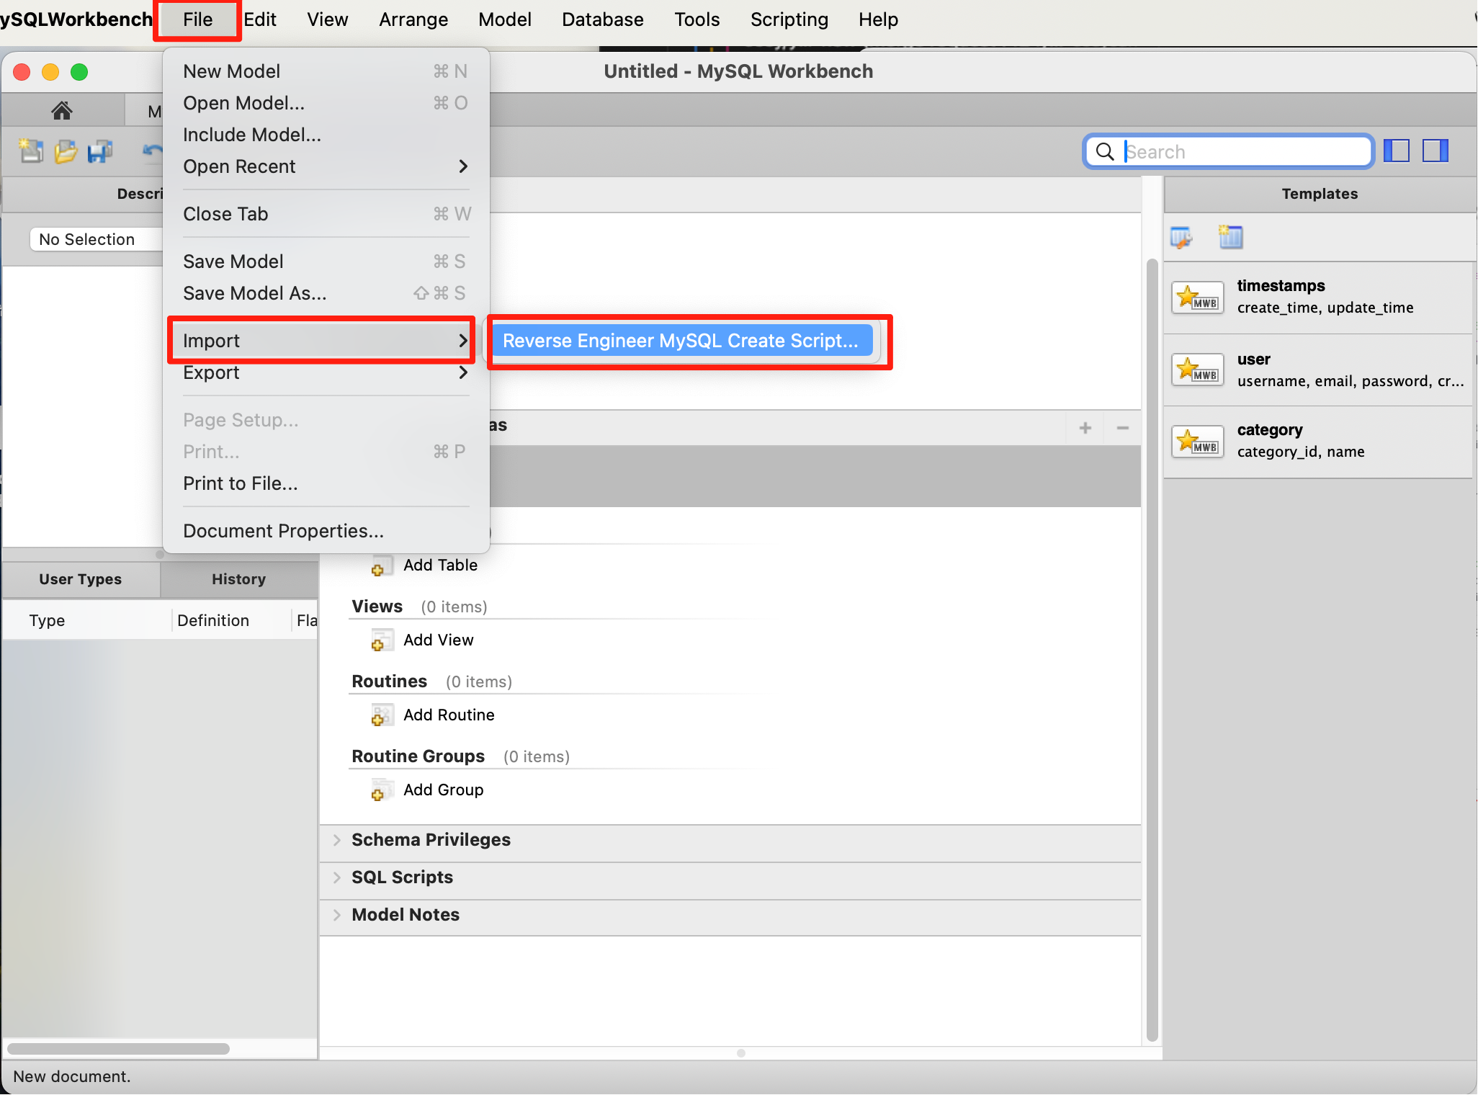The image size is (1478, 1095).
Task: Open model folder toolbar icon
Action: [66, 151]
